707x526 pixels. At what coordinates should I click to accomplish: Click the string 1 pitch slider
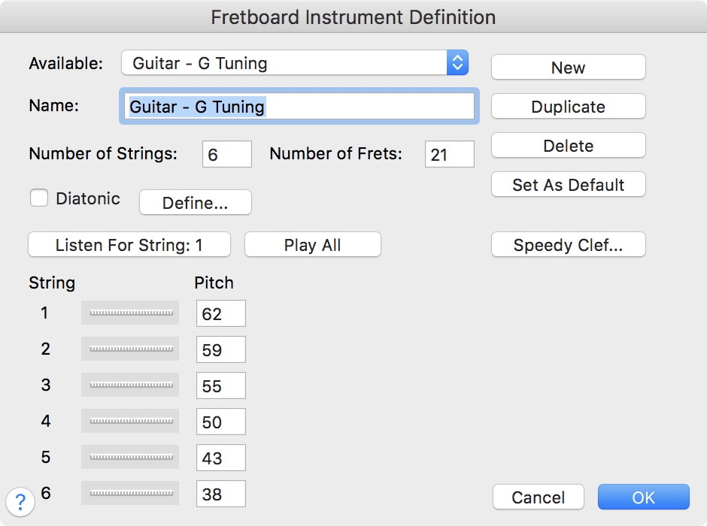click(131, 313)
